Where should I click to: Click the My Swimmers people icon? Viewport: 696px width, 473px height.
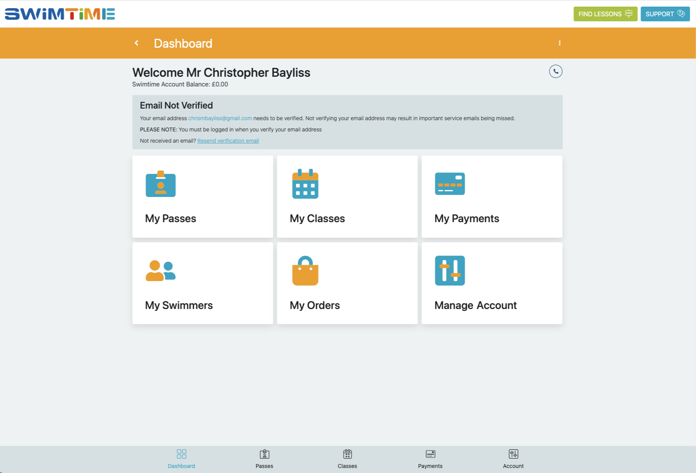[161, 271]
